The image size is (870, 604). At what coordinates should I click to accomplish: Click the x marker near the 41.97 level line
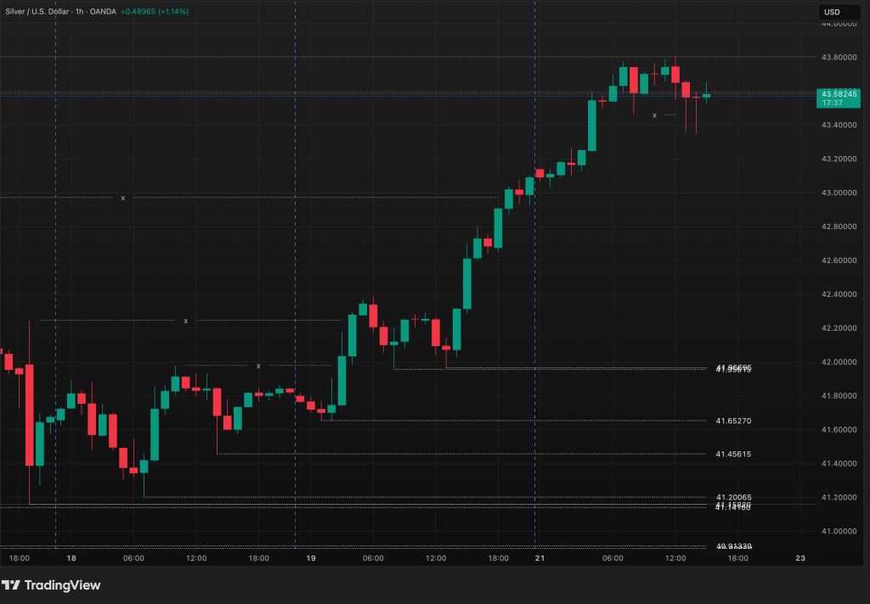click(258, 366)
